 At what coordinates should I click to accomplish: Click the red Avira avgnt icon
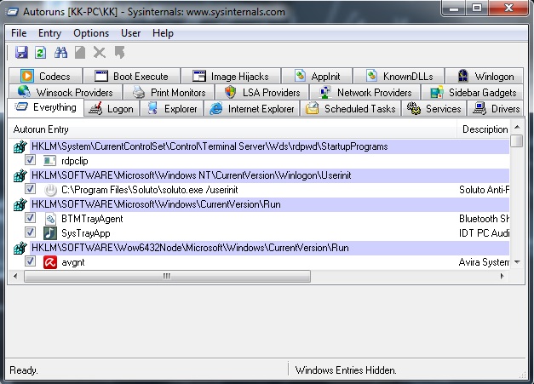pyautogui.click(x=50, y=262)
